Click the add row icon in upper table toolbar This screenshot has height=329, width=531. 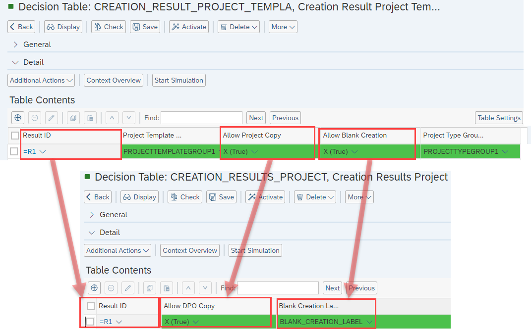[18, 118]
